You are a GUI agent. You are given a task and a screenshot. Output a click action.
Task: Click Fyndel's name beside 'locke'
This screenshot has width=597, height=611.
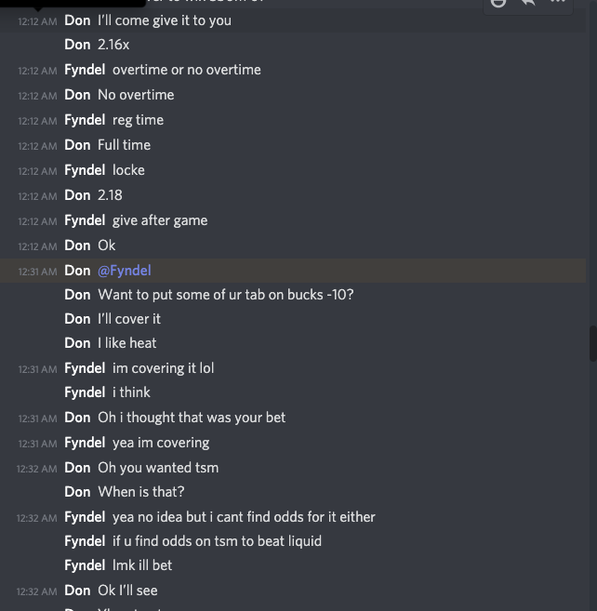point(85,170)
